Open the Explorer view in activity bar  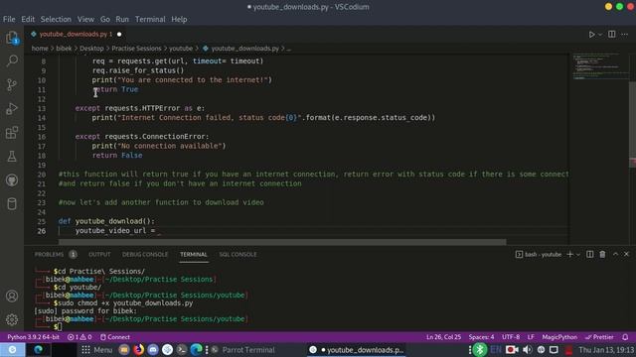[12, 38]
